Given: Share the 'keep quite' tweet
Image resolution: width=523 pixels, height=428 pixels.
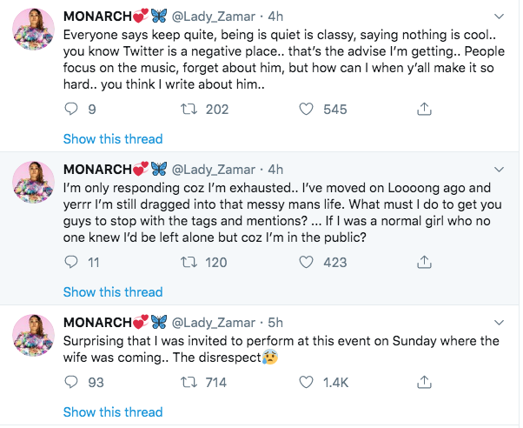Looking at the screenshot, I should (424, 109).
